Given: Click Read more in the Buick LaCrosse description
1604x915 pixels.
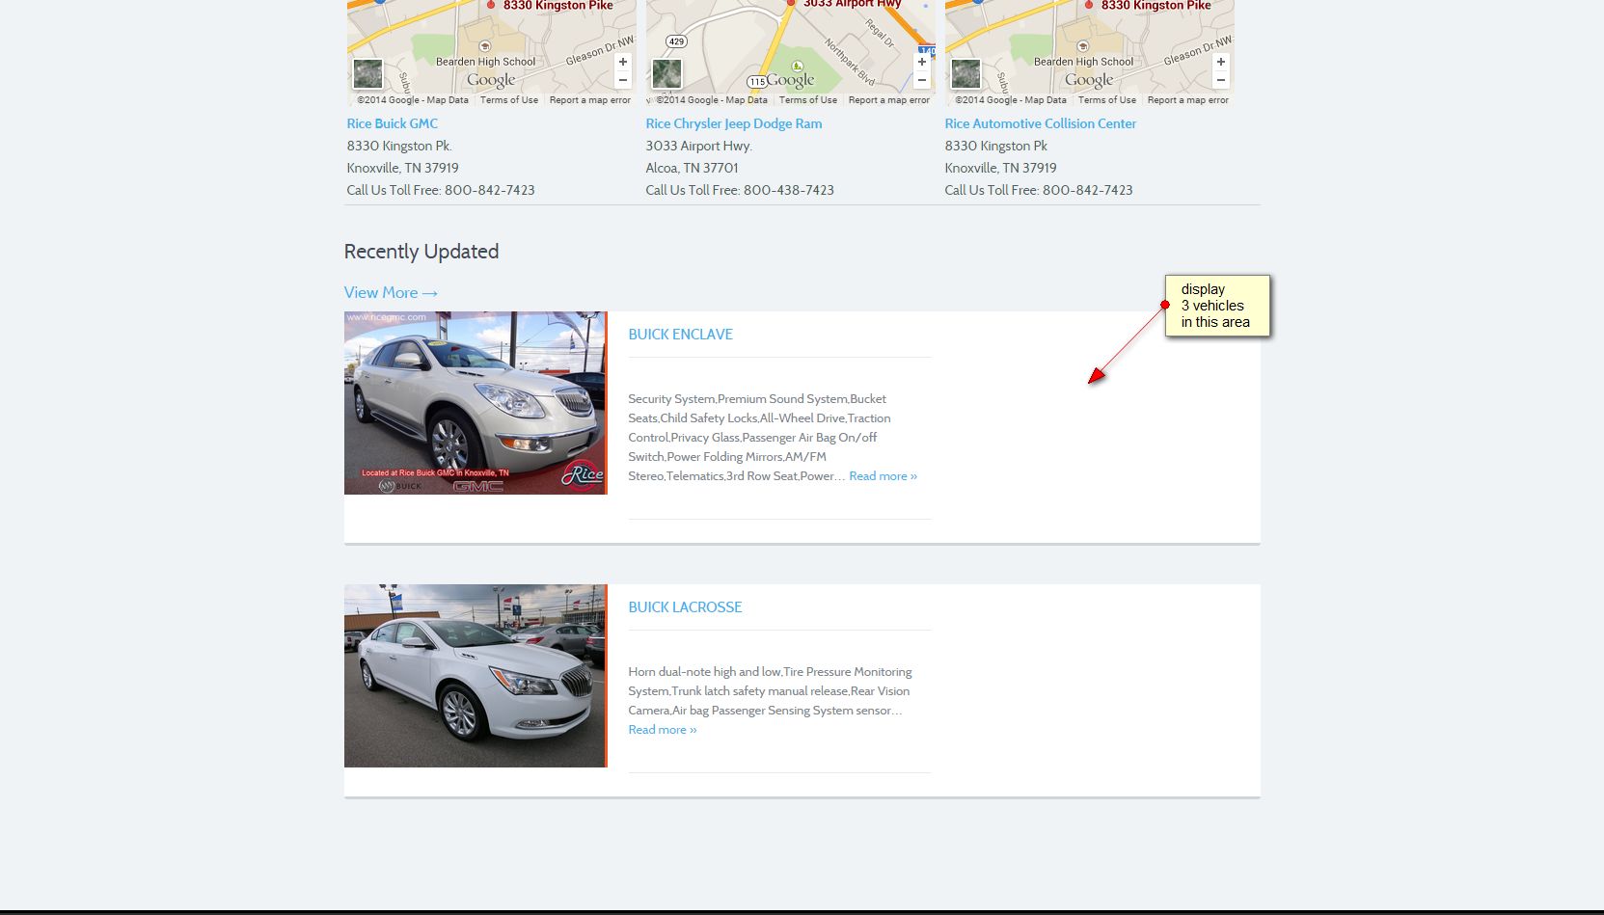Looking at the screenshot, I should pos(663,730).
